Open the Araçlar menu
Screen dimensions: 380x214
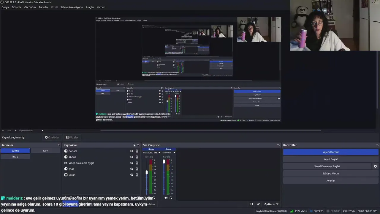[90, 7]
